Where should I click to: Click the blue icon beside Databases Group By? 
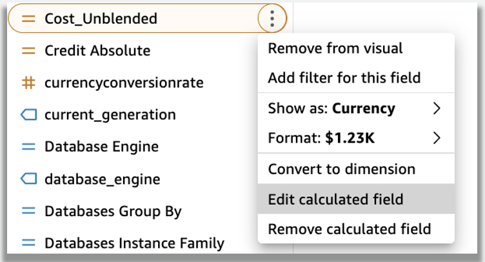(x=28, y=211)
